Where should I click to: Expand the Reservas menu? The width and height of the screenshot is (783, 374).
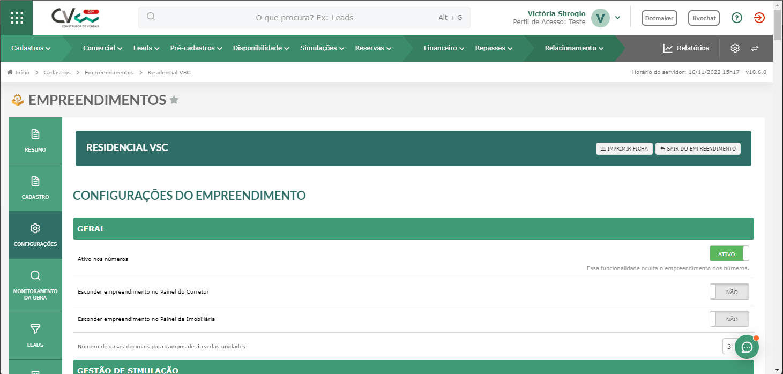(373, 48)
